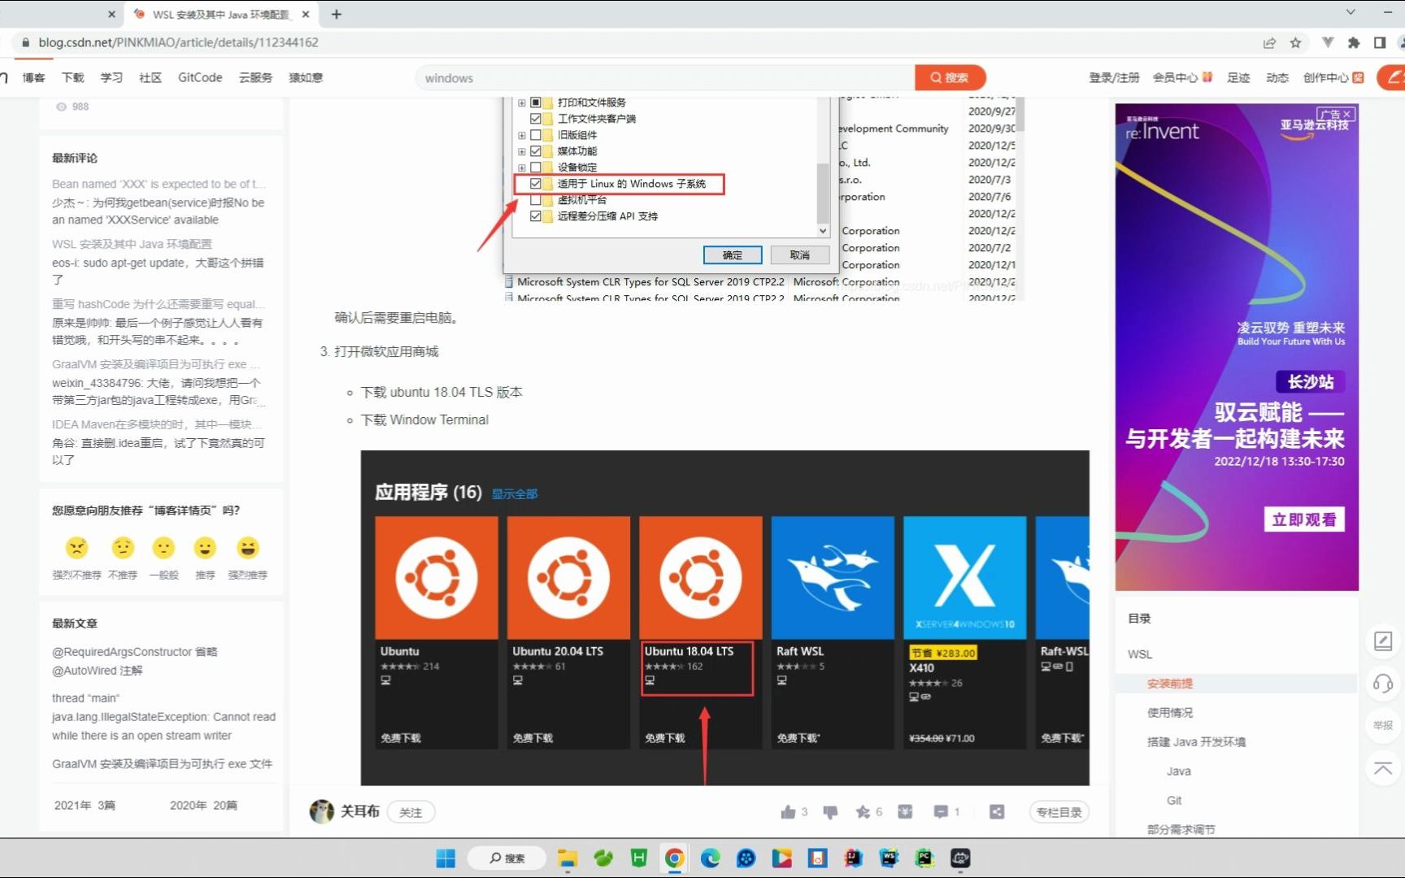Open 学习 in CSDN navigation
Image resolution: width=1405 pixels, height=878 pixels.
tap(111, 77)
